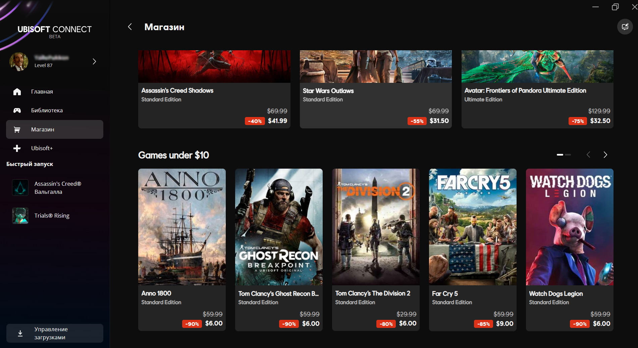Click the $41.99 price

[277, 121]
